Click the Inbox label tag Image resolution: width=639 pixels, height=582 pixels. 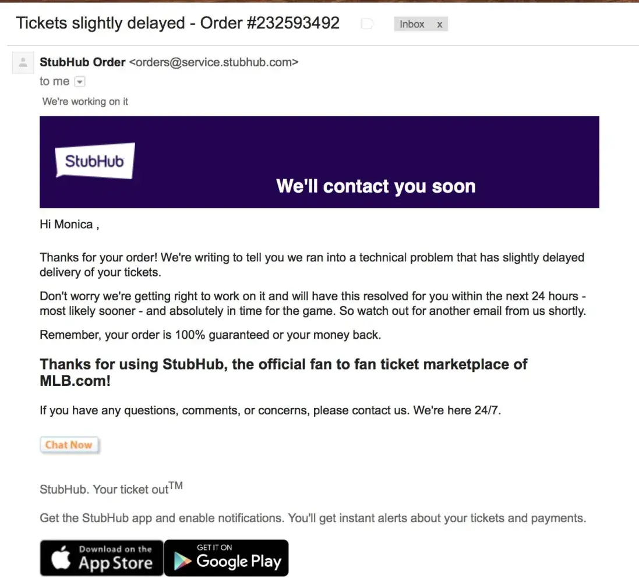pos(412,24)
